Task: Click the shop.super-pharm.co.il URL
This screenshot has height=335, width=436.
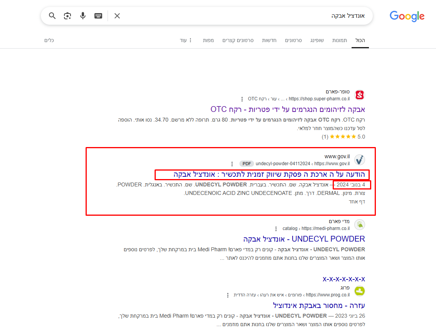Action: point(319,99)
